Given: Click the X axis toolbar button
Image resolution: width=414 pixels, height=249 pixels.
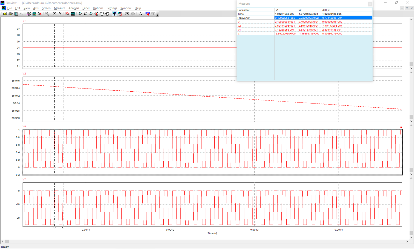Looking at the screenshot, I should 54,14.
